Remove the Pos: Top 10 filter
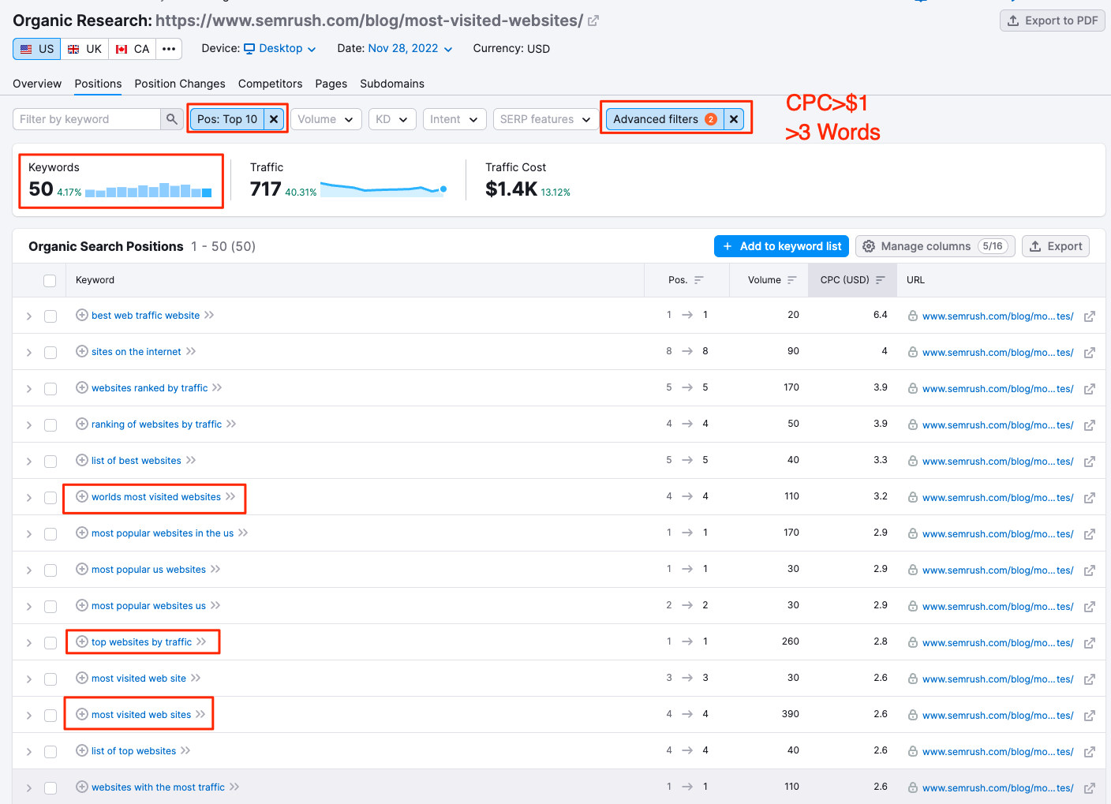 274,119
